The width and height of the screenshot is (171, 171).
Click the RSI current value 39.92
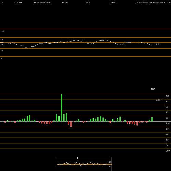click(x=157, y=44)
